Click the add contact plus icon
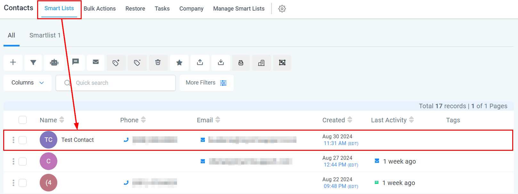 (x=13, y=62)
